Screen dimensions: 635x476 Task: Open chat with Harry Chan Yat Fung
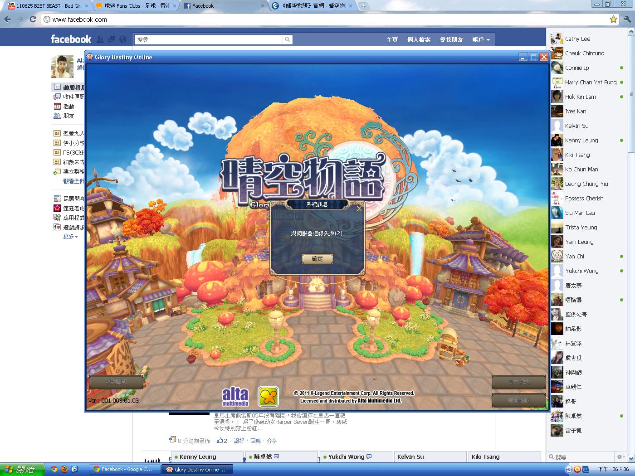coord(590,83)
